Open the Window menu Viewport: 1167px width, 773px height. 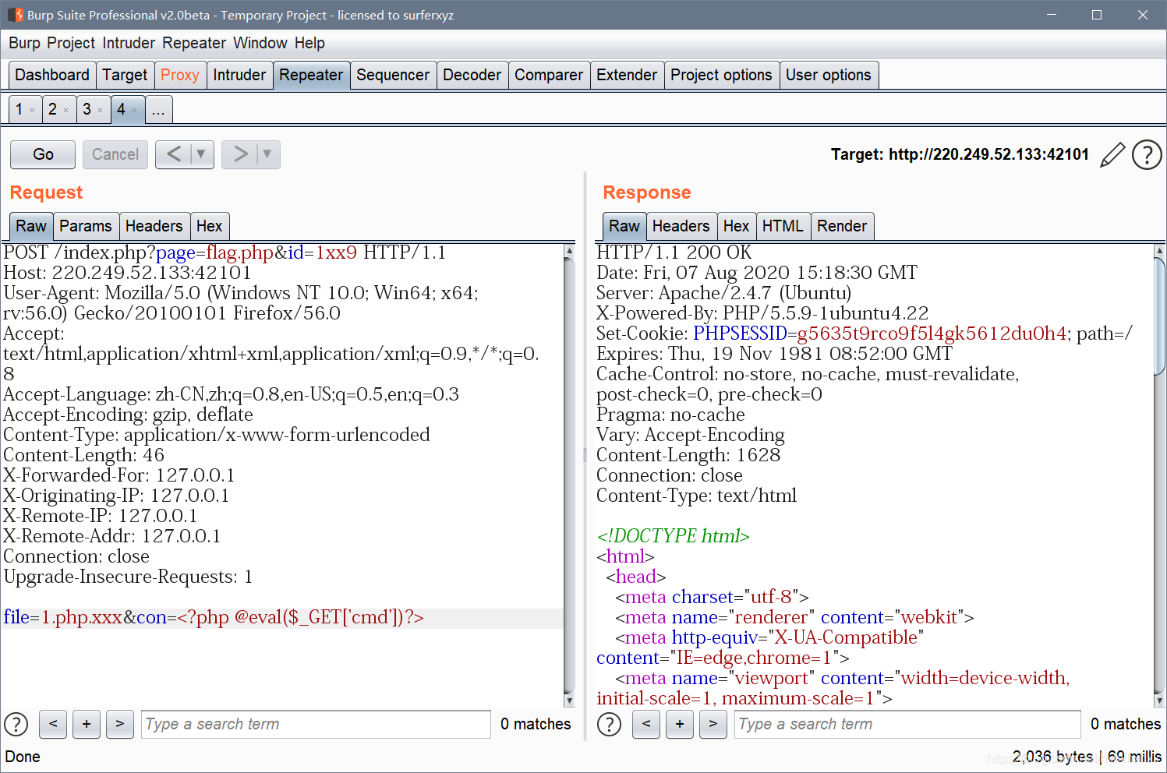[x=260, y=43]
